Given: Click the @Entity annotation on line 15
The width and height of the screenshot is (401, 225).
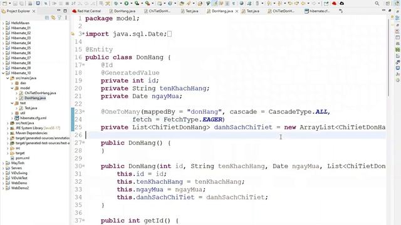Looking at the screenshot, I should [99, 49].
